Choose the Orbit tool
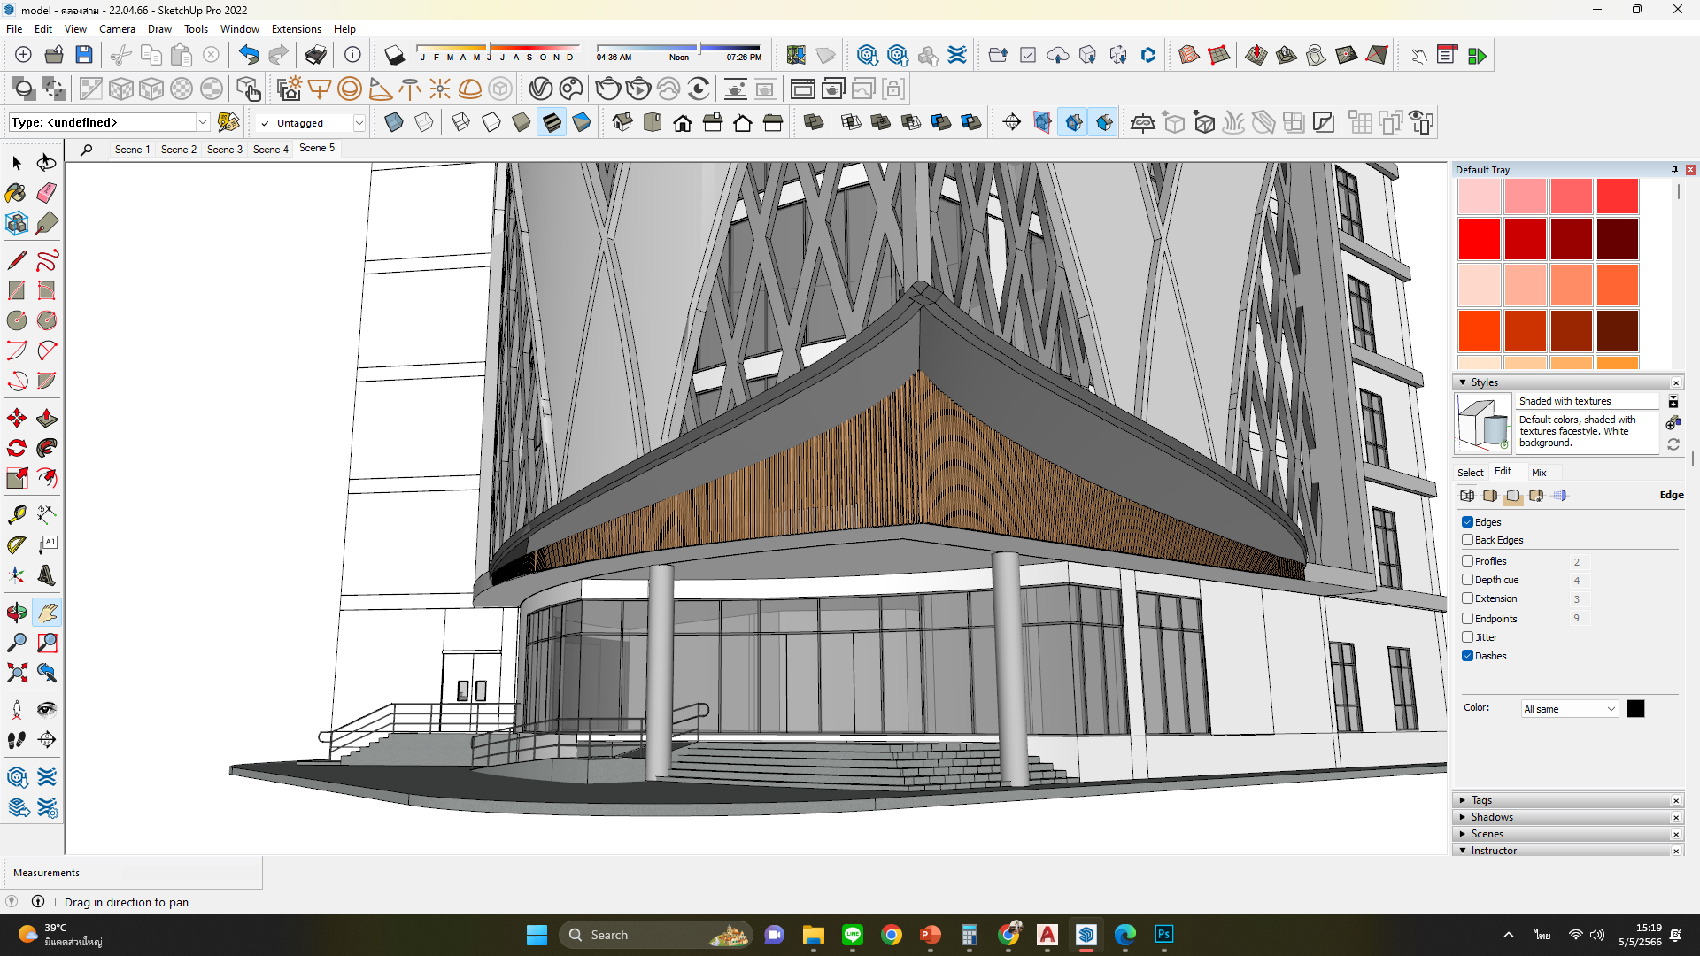 click(16, 612)
